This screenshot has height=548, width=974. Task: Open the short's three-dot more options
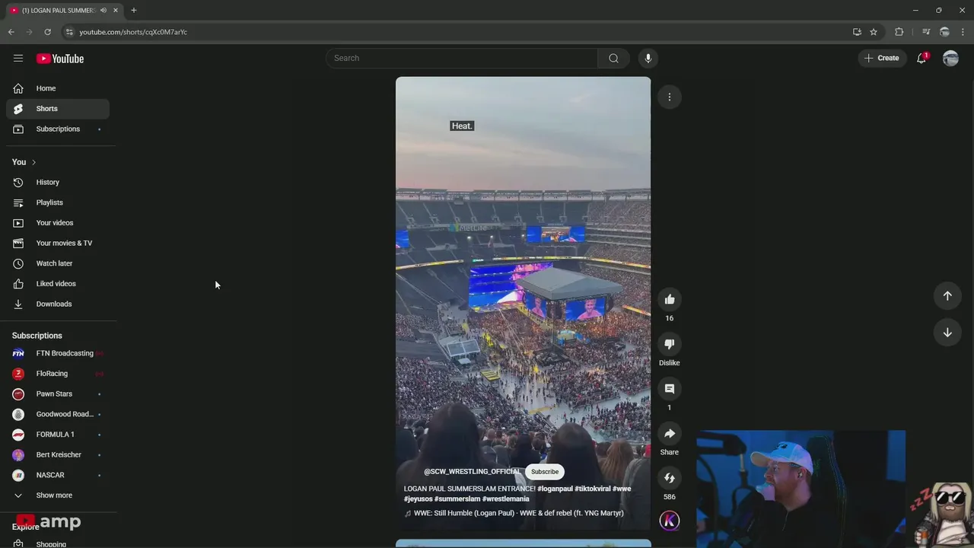[670, 97]
